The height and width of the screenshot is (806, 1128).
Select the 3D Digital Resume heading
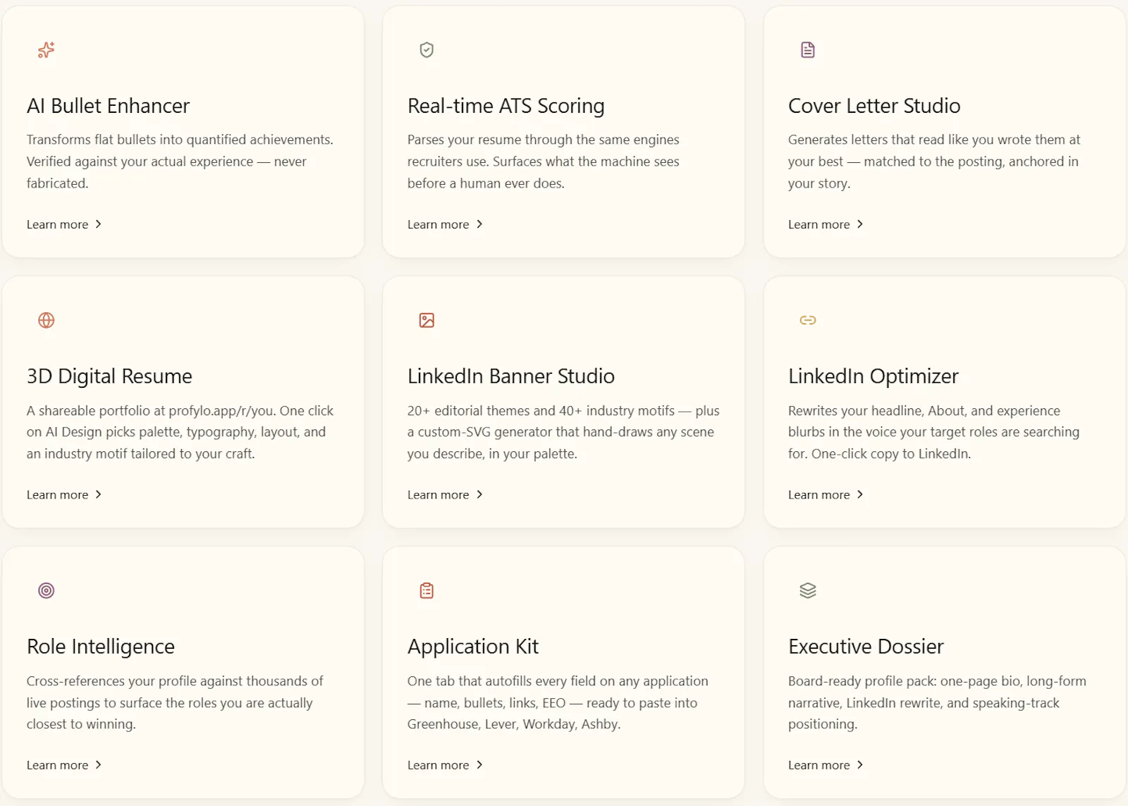click(x=109, y=376)
